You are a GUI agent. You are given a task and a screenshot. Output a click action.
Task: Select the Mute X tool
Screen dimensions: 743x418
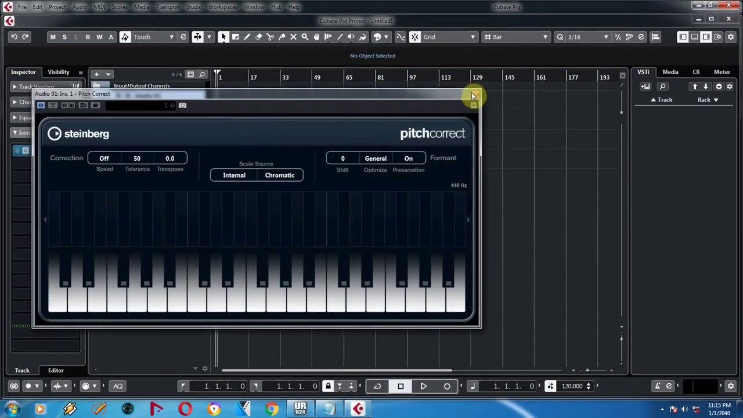(x=293, y=37)
